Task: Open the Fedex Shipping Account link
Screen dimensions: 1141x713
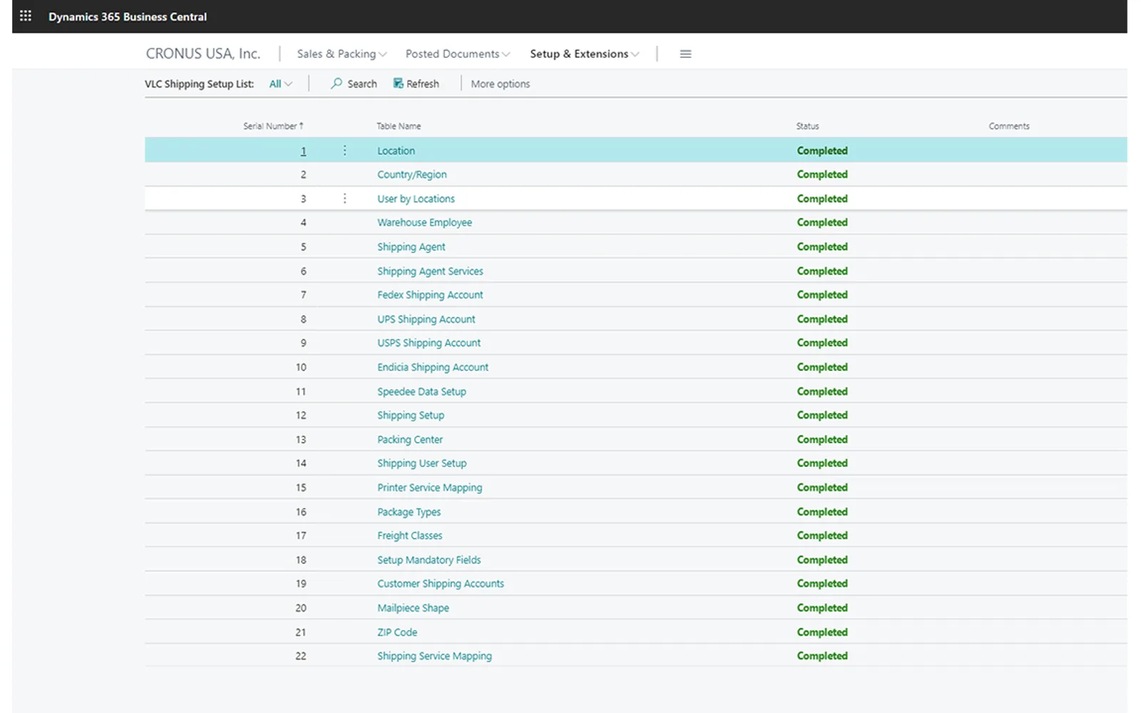Action: click(430, 294)
